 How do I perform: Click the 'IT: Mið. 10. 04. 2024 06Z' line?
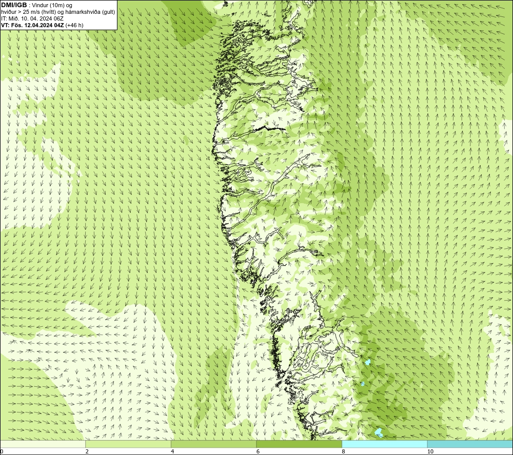click(x=32, y=18)
